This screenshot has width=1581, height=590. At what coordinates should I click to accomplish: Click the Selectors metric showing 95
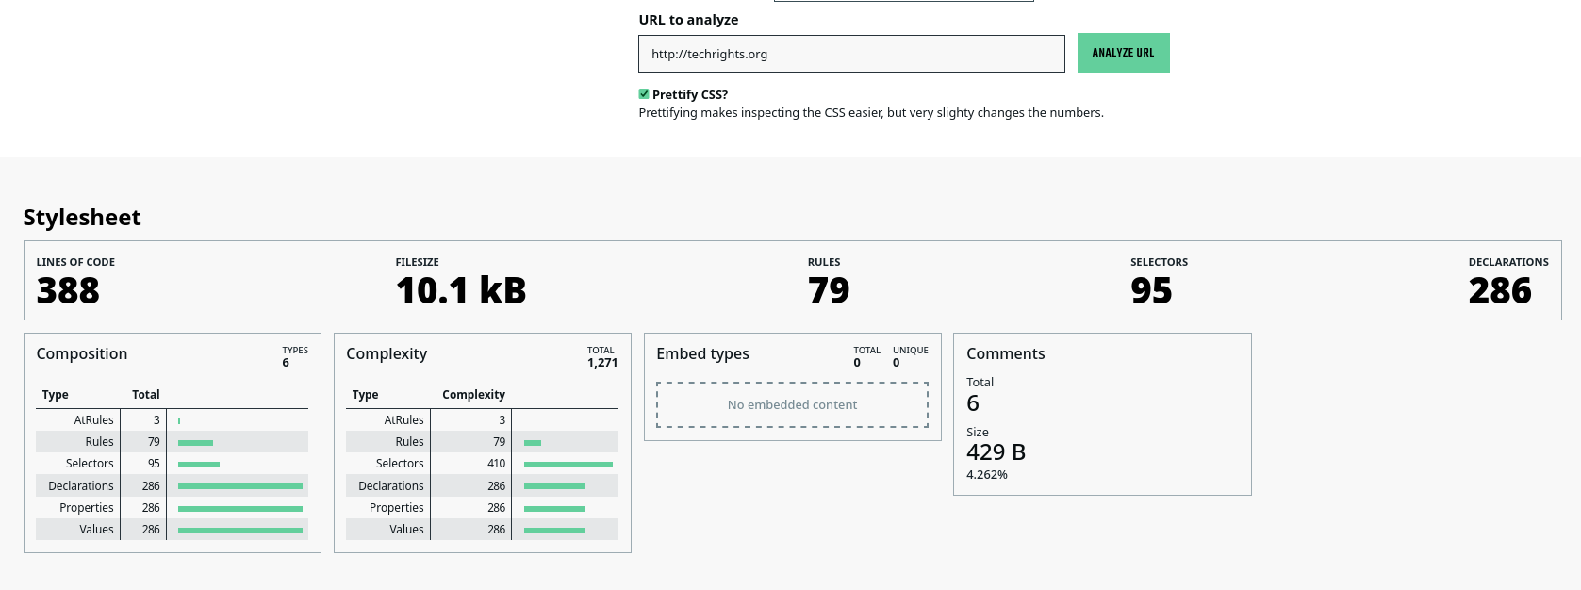point(1152,291)
